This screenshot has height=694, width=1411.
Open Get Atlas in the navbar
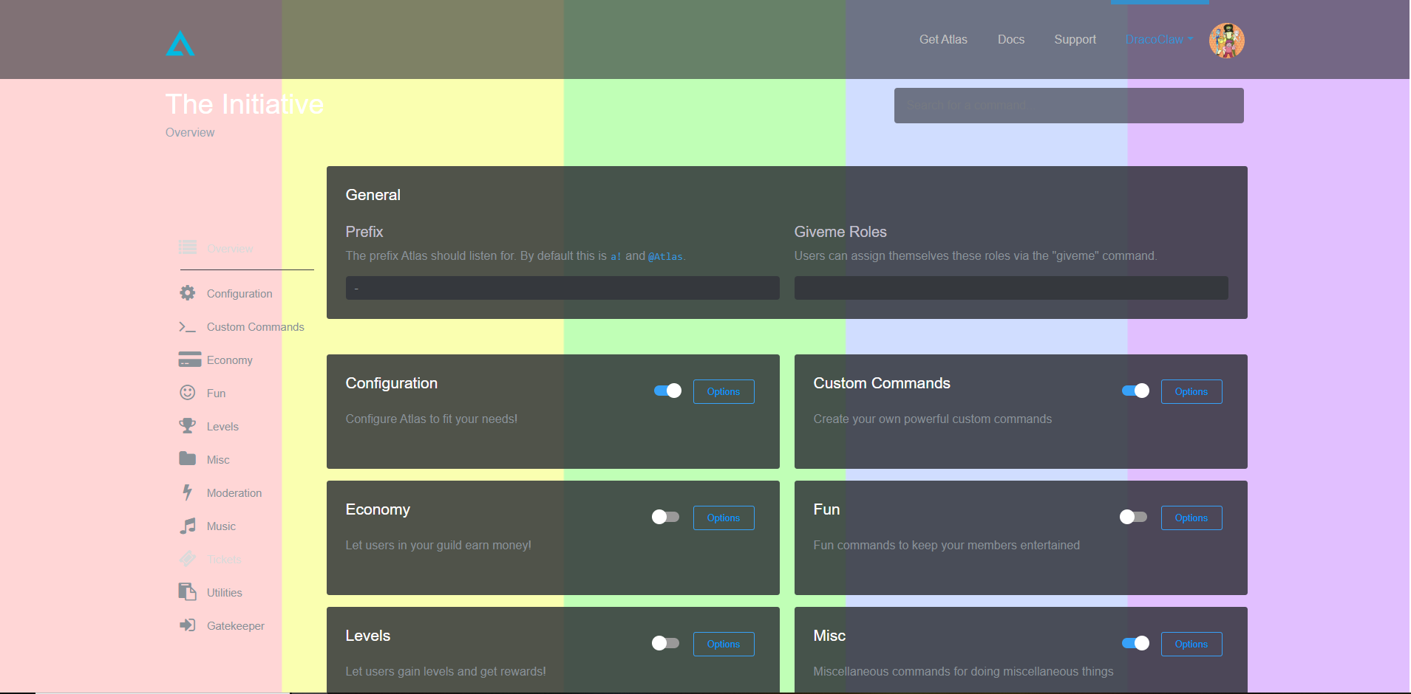coord(943,40)
